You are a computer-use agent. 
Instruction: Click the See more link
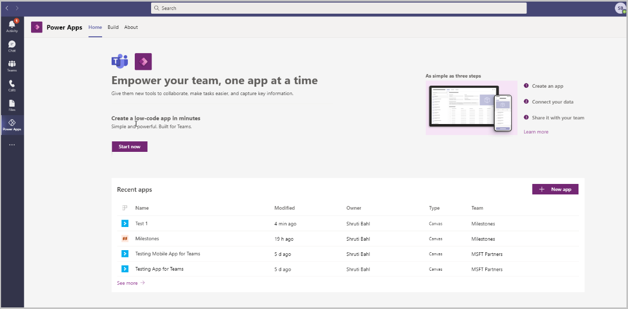(131, 283)
